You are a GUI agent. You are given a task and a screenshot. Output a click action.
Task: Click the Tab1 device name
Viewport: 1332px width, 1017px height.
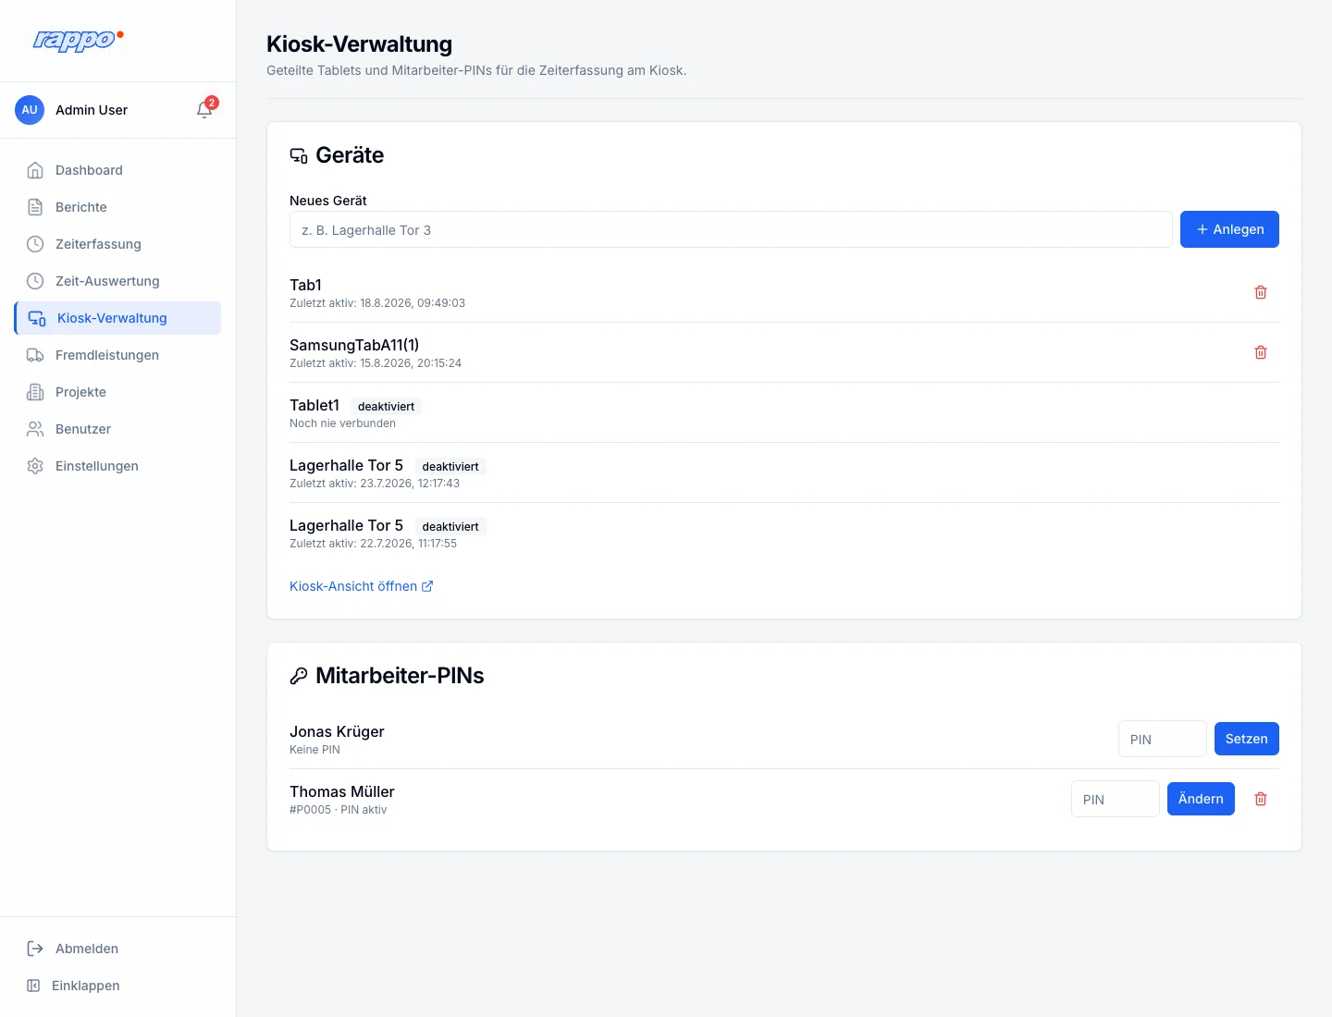pyautogui.click(x=305, y=285)
